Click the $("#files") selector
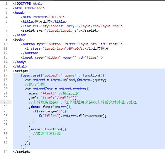The width and height of the screenshot is (165, 155). point(50,116)
